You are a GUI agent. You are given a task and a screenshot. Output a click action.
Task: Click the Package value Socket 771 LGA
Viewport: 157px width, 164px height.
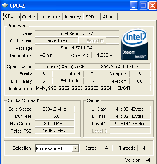pyautogui.click(x=77, y=48)
